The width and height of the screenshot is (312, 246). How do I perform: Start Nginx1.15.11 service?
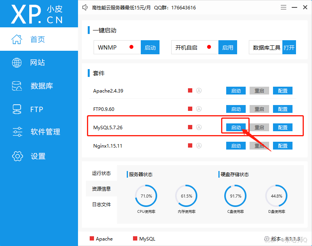(236, 146)
